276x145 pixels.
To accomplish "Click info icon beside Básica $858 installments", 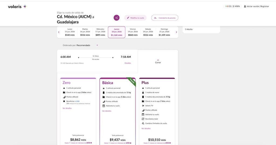I will coord(130,143).
